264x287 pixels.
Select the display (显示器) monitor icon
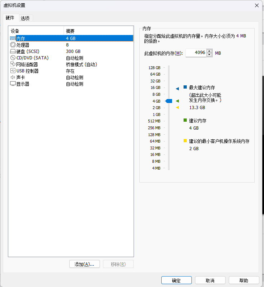point(13,84)
